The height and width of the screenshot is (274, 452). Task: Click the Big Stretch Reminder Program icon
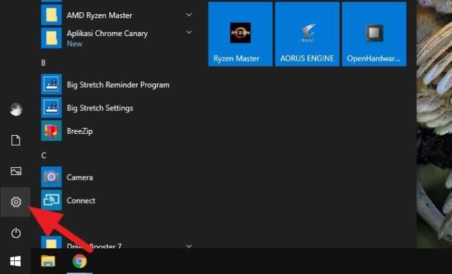(51, 84)
